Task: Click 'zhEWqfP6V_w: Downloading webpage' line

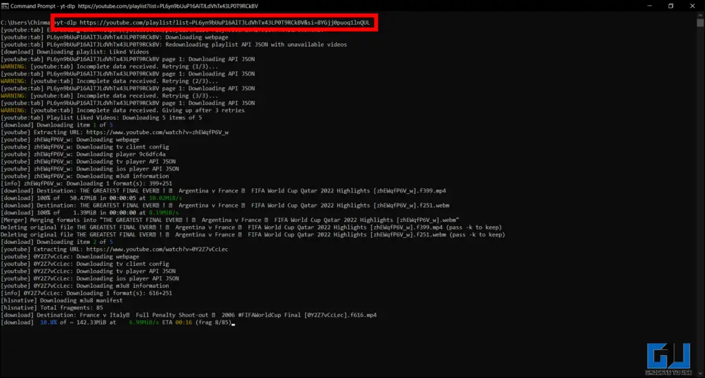Action: click(70, 140)
